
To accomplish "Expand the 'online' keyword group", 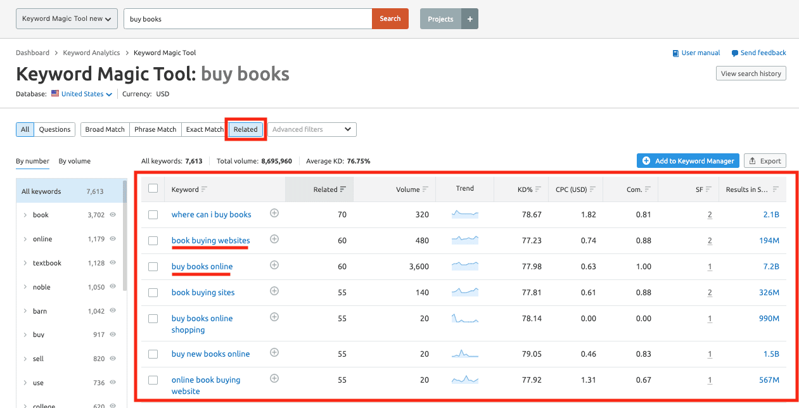I will 25,239.
